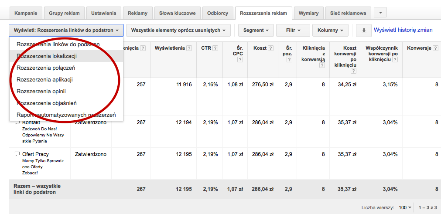This screenshot has width=441, height=214.
Task: Click help icon next to Konwersje header
Action: pyautogui.click(x=435, y=48)
